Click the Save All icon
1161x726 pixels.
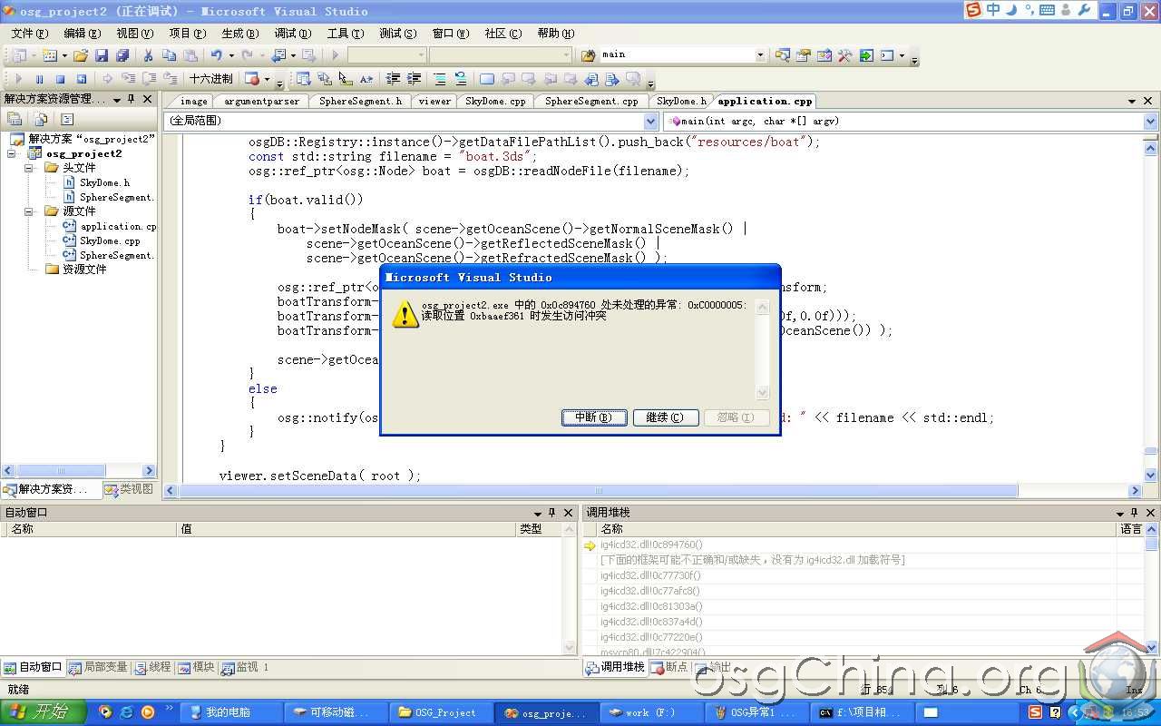tap(122, 55)
